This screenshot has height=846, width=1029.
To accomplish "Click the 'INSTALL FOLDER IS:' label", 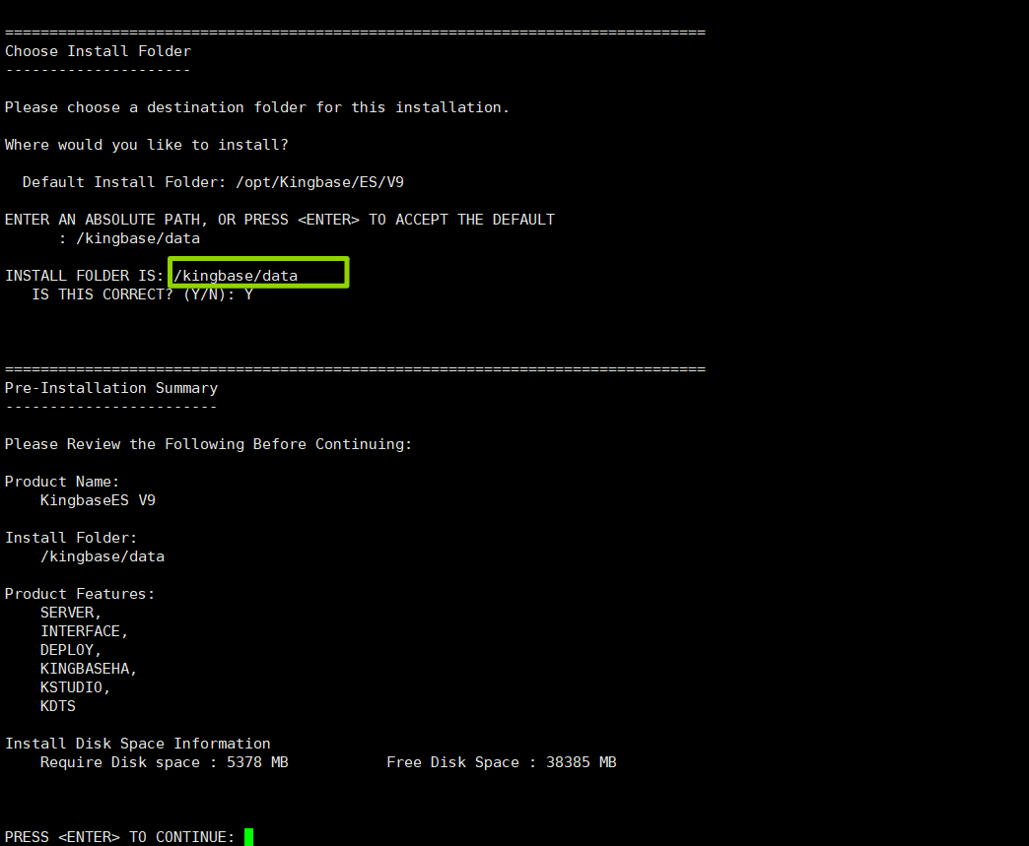I will pos(84,276).
